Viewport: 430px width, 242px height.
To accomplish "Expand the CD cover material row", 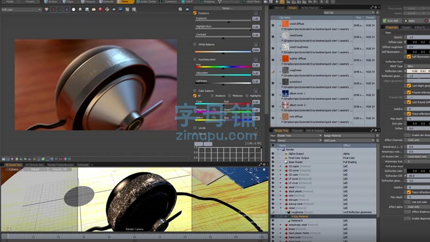I will tap(280, 170).
